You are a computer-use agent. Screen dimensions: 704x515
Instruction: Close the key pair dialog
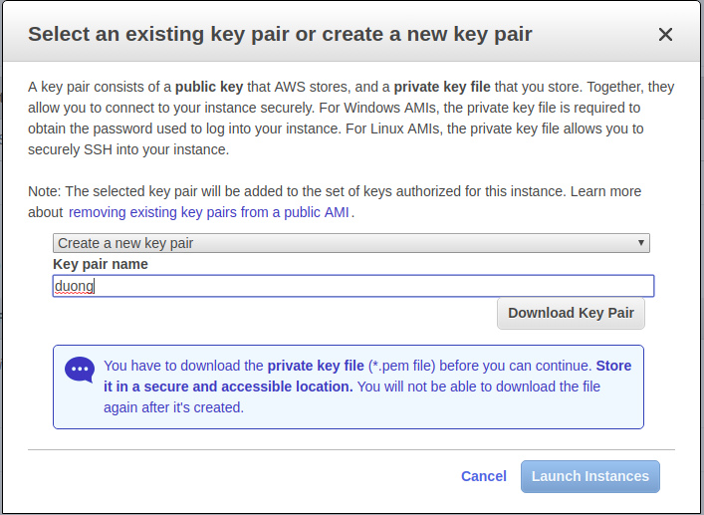(666, 35)
